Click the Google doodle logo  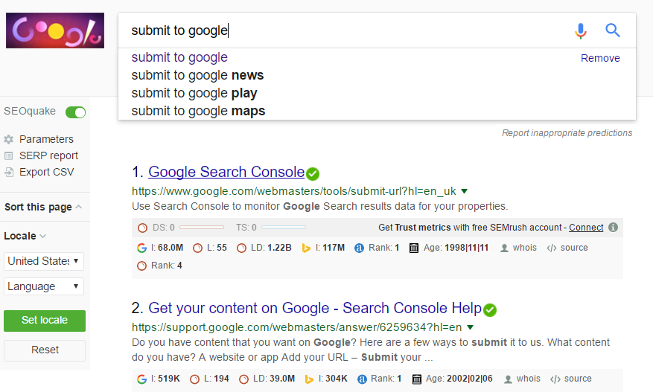coord(55,30)
